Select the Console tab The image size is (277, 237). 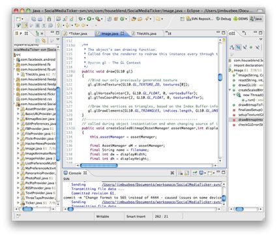[x=75, y=173]
